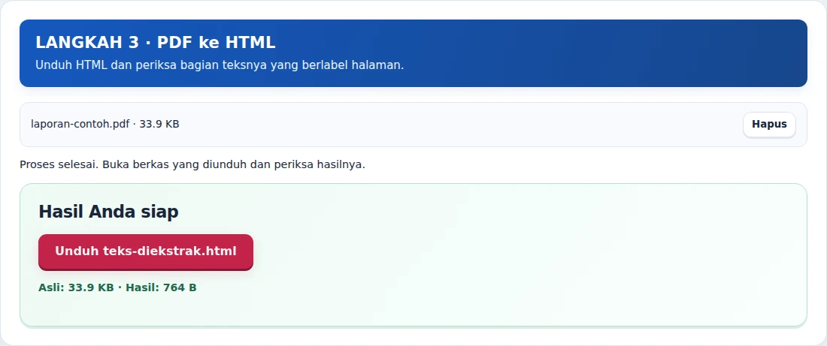The width and height of the screenshot is (827, 346).
Task: Click the size summary Asli: 33.9 KB · Hasil: 764 B
Action: 117,287
